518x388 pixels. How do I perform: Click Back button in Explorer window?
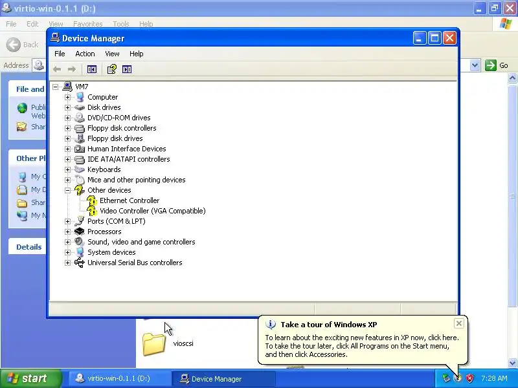[x=23, y=45]
